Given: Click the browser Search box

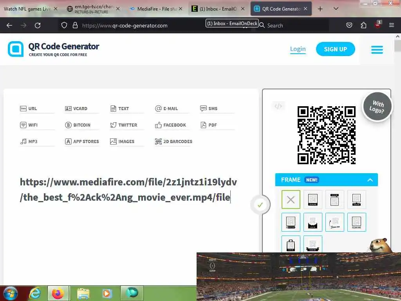Looking at the screenshot, I should (293, 25).
